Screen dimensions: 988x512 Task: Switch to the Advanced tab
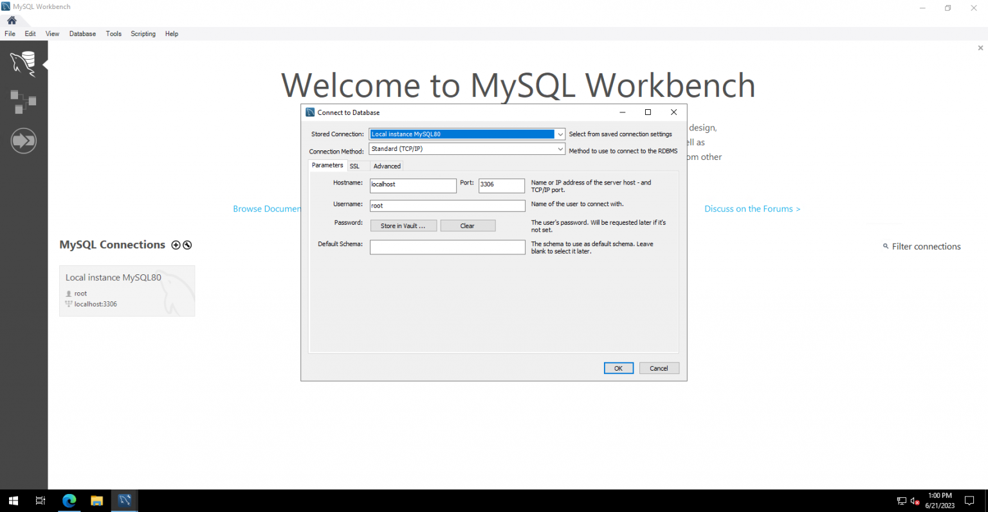point(387,166)
